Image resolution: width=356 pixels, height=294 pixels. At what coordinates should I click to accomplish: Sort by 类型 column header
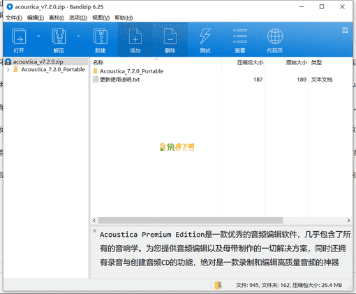click(316, 62)
